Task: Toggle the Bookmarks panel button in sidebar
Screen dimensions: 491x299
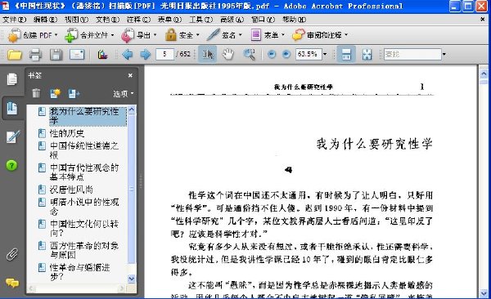Action: pos(12,108)
